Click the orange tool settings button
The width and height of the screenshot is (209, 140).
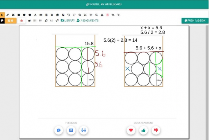tap(10, 21)
